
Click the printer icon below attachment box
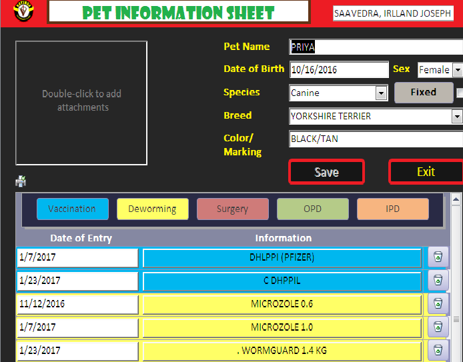[x=21, y=181]
